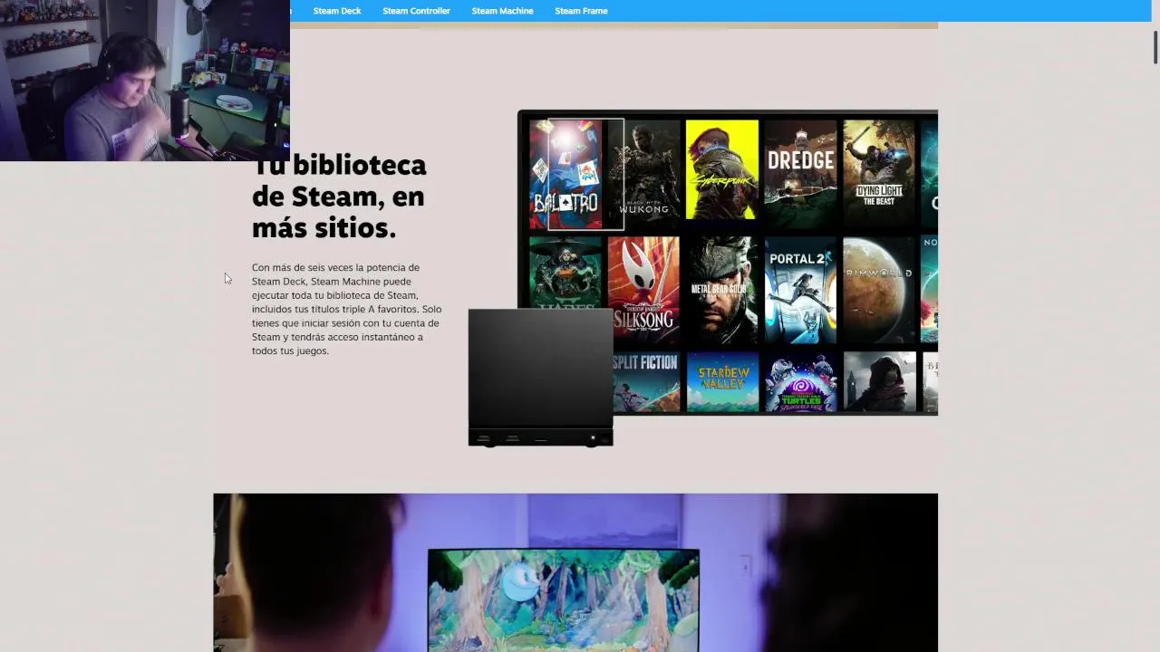Open the Steam Deck nav tab
Screen dimensions: 1160x652
click(337, 11)
